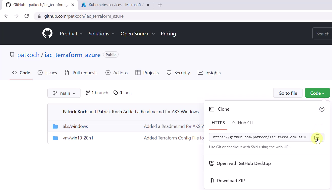Viewport: 332px width, 190px height.
Task: Expand the Product menu
Action: (x=71, y=34)
